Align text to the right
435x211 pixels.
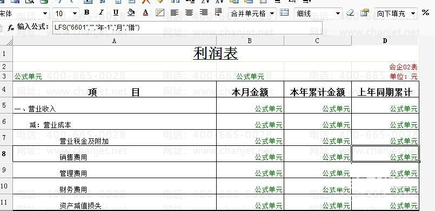click(204, 12)
